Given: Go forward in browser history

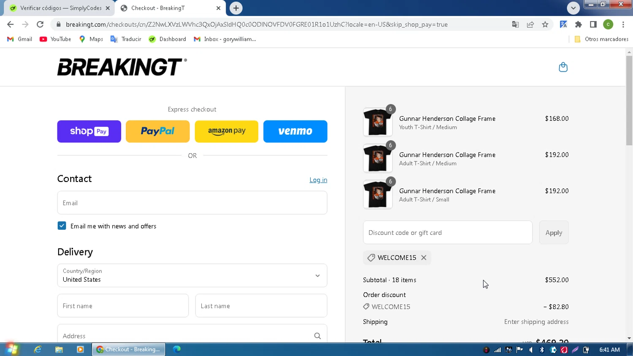Looking at the screenshot, I should tap(25, 24).
